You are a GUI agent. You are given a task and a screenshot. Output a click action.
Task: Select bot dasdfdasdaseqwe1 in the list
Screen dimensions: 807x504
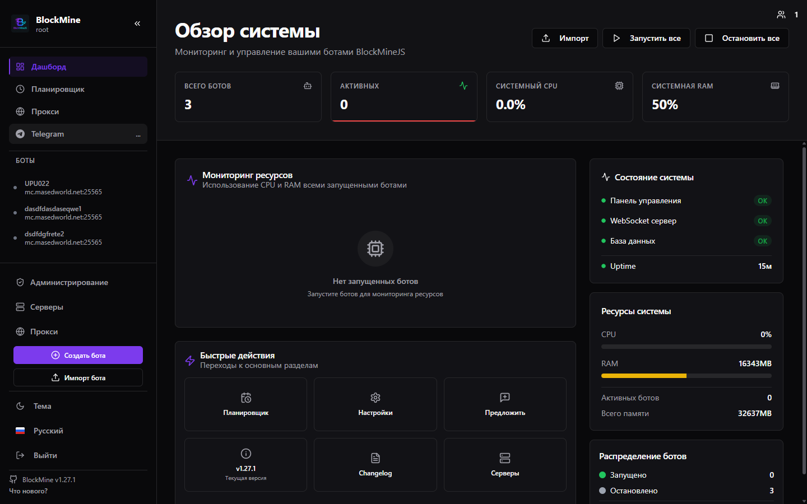point(78,213)
